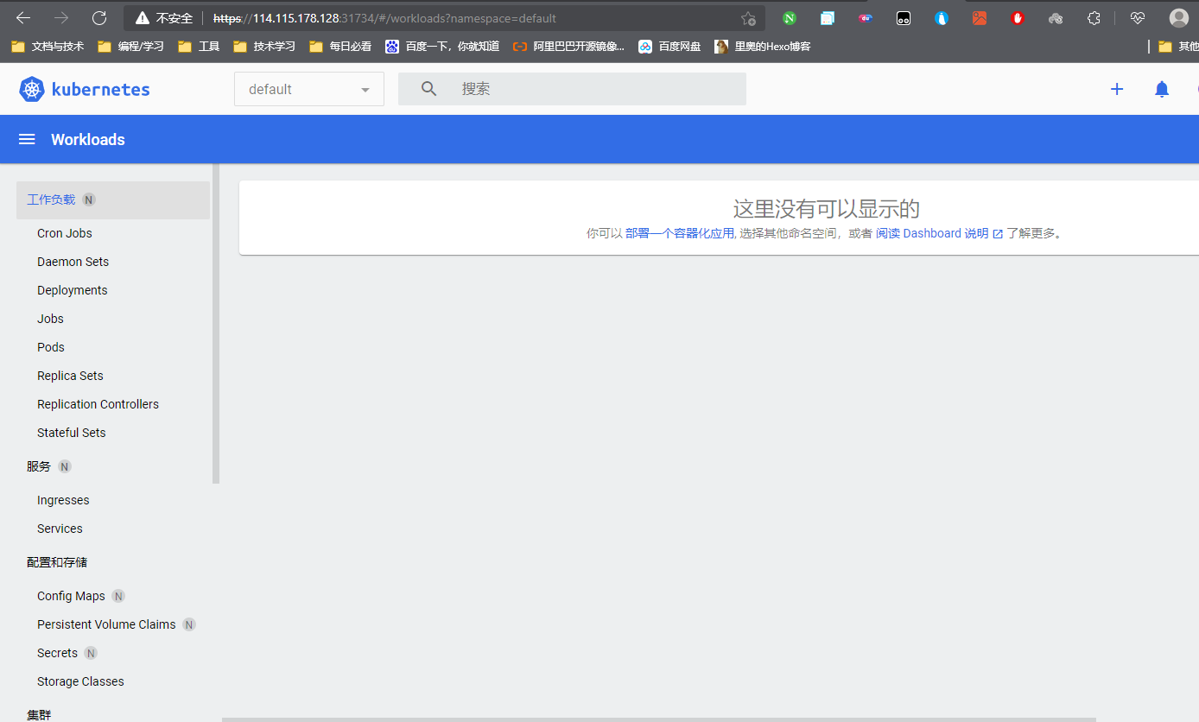The image size is (1199, 722).
Task: Click the red AdBlock extension icon
Action: click(x=1017, y=17)
